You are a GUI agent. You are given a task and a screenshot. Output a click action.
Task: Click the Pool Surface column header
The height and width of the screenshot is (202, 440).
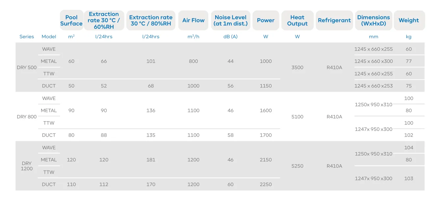point(71,20)
